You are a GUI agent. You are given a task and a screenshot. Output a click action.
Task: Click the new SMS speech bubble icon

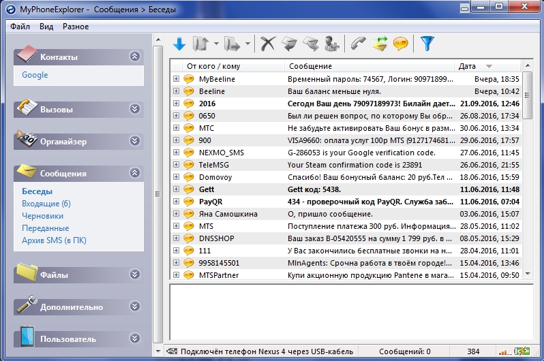pos(400,44)
